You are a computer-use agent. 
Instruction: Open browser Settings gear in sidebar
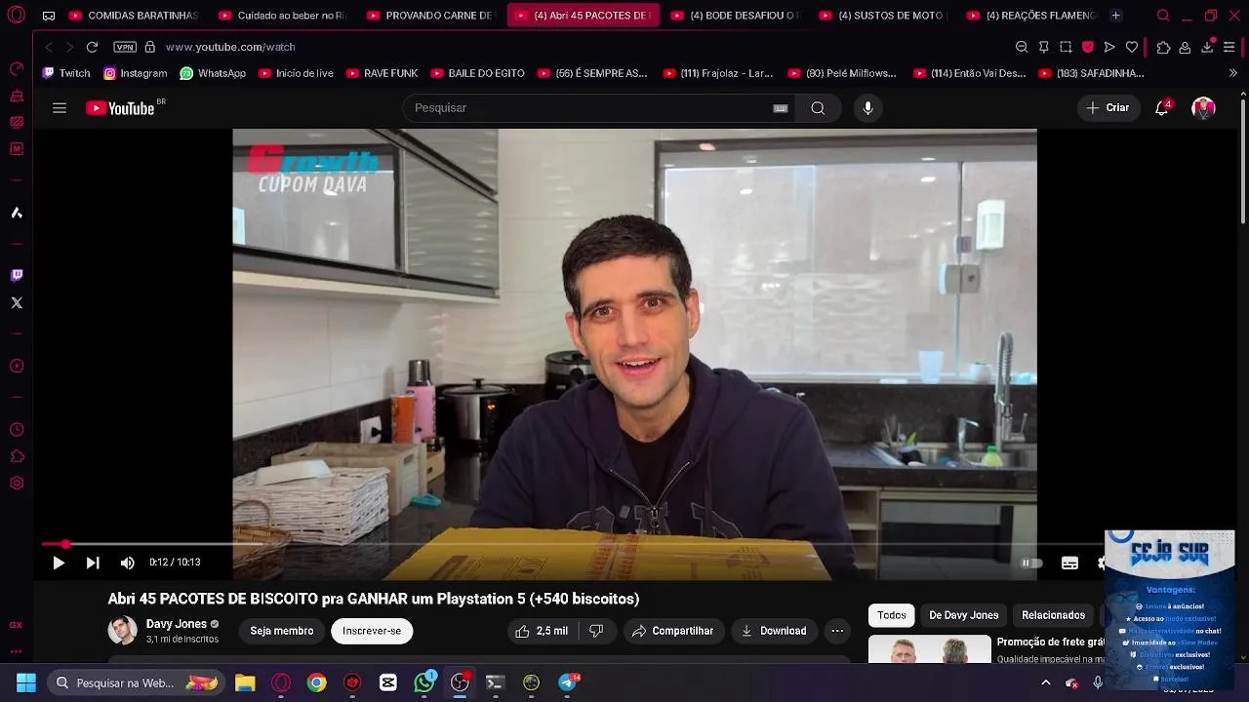[x=17, y=483]
